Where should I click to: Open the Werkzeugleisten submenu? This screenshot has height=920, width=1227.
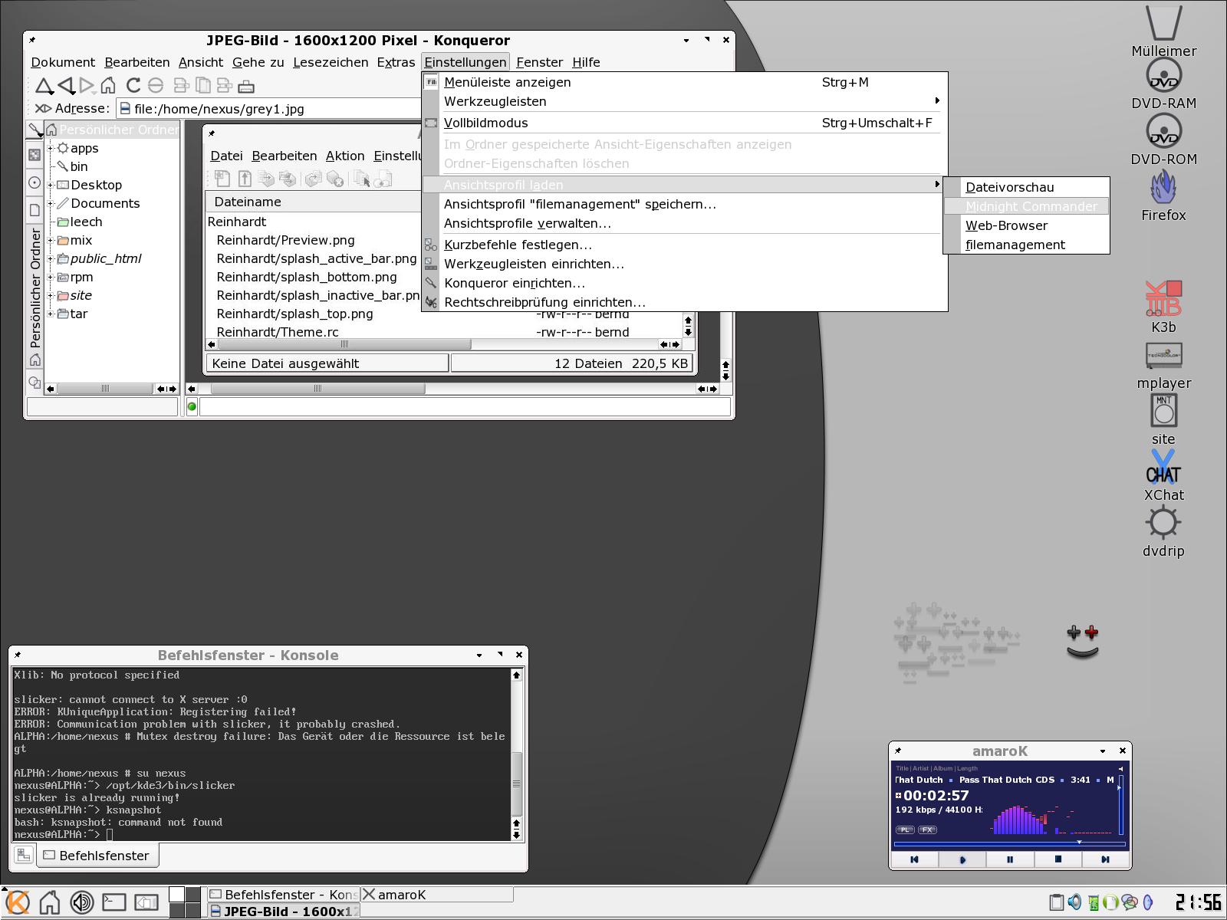[x=685, y=101]
